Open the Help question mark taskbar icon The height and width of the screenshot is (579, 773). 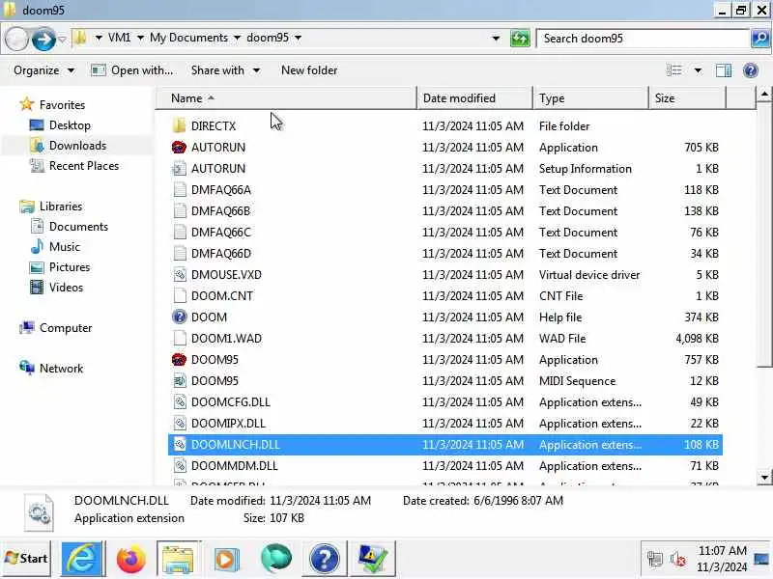click(x=324, y=559)
